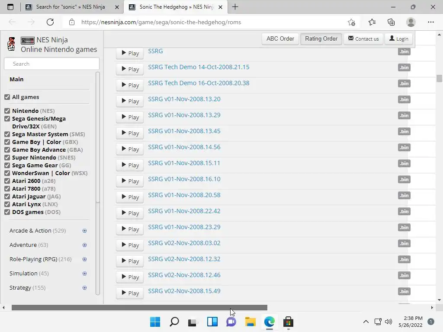Image resolution: width=443 pixels, height=332 pixels.
Task: Select ABC Order sorting
Action: tap(280, 38)
